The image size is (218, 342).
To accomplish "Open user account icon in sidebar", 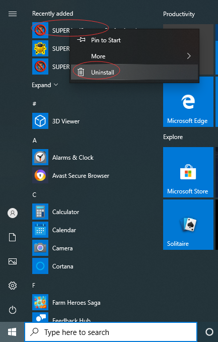I will [x=13, y=213].
